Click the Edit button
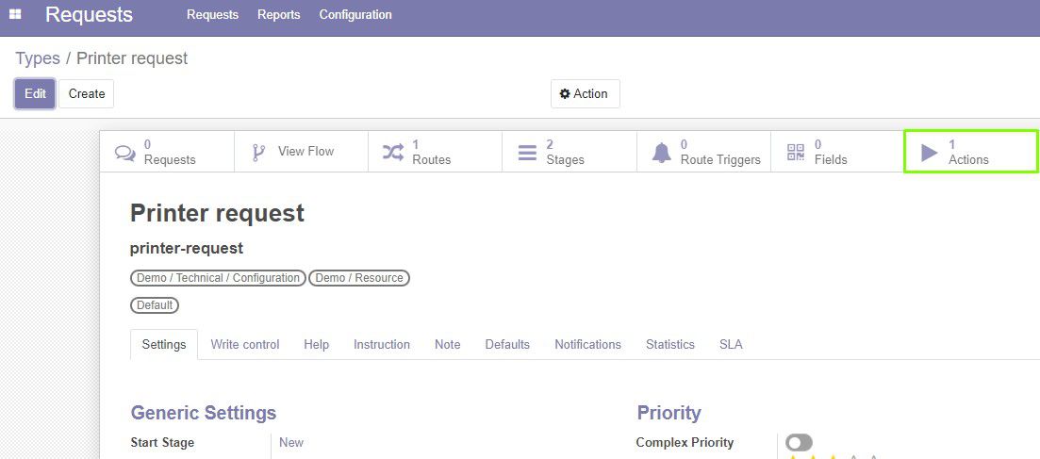This screenshot has width=1040, height=459. click(35, 93)
